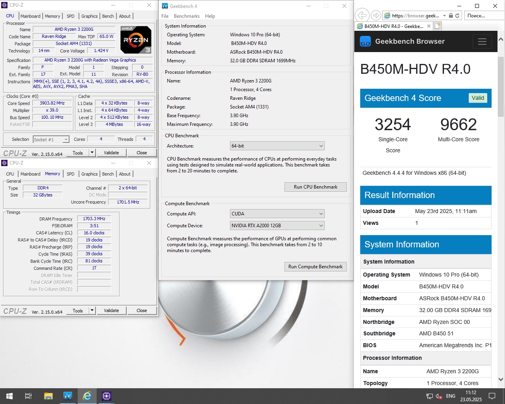505x404 pixels.
Task: Open the network icon in the tray
Action: click(x=429, y=396)
